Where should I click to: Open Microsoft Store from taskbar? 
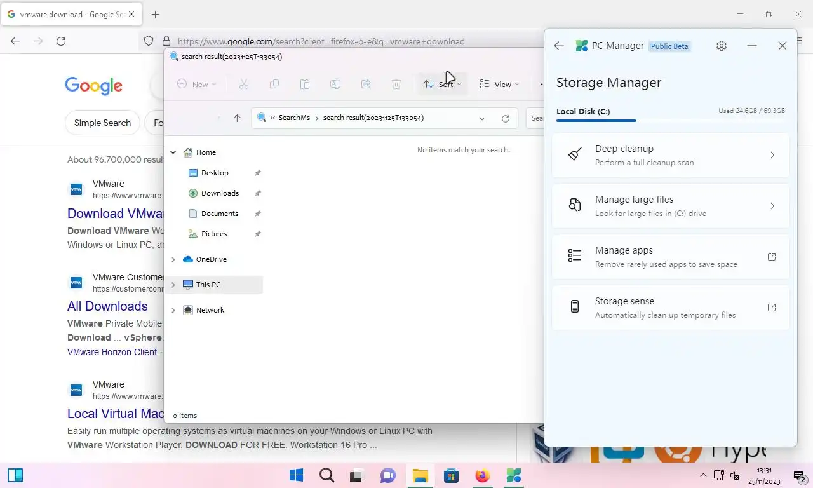[451, 475]
